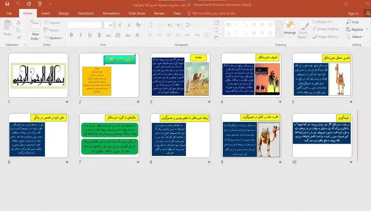Toggle strikethrough formatting button
The image size is (371, 211).
tap(108, 35)
